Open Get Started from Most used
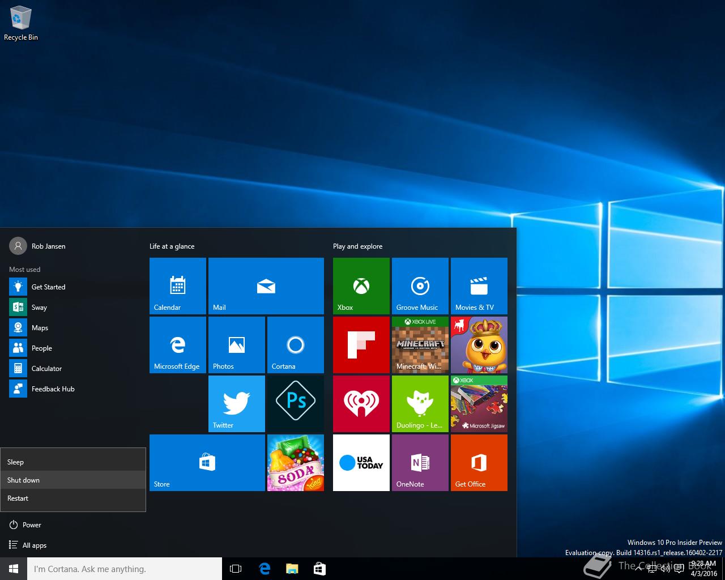 click(72, 287)
